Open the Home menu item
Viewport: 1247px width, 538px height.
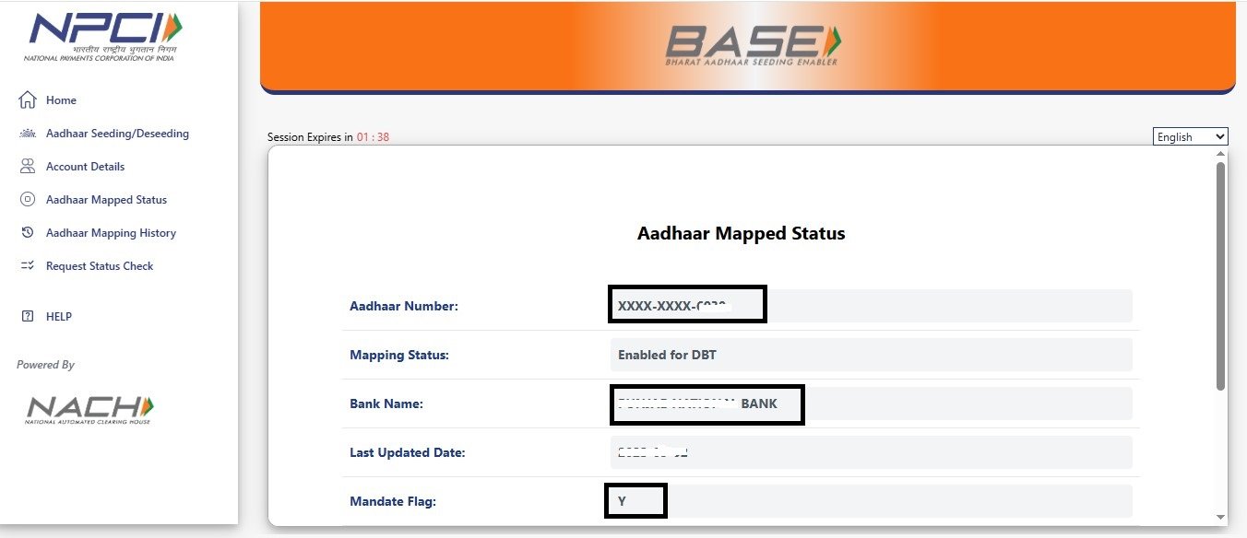(x=61, y=100)
